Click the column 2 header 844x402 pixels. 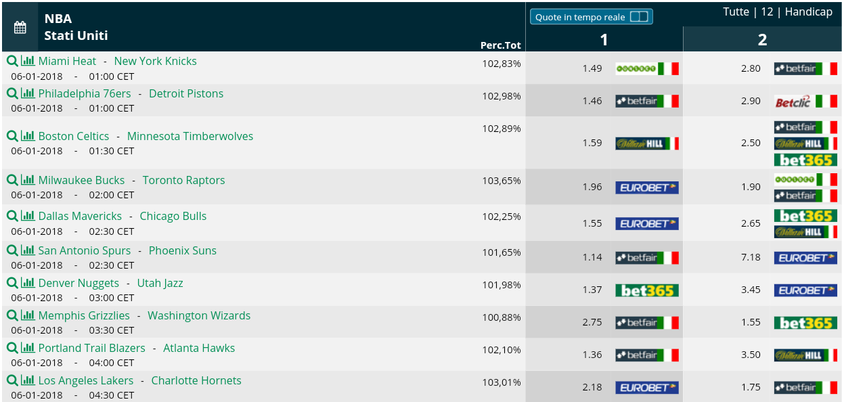click(x=762, y=39)
